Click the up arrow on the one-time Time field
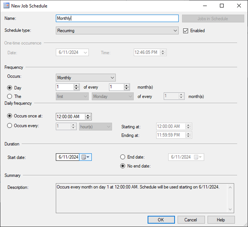This screenshot has width=248, height=227. pyautogui.click(x=163, y=51)
